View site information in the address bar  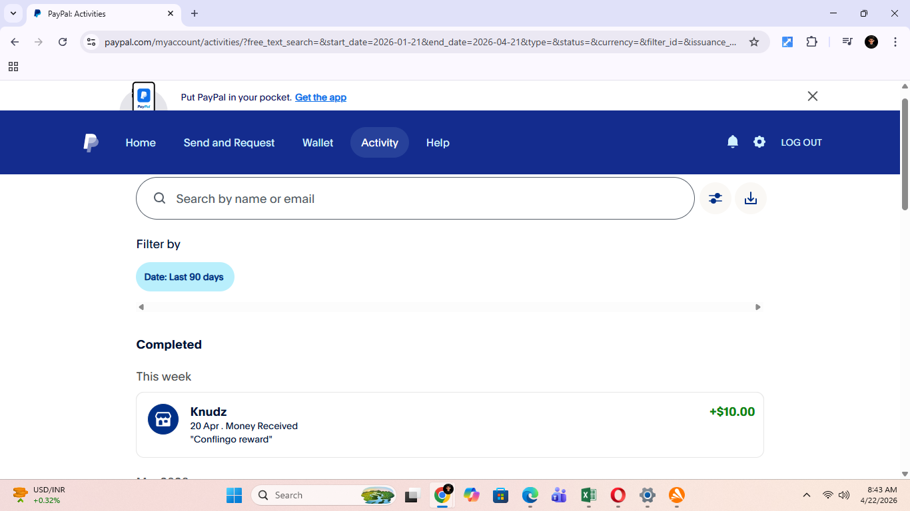pos(91,41)
